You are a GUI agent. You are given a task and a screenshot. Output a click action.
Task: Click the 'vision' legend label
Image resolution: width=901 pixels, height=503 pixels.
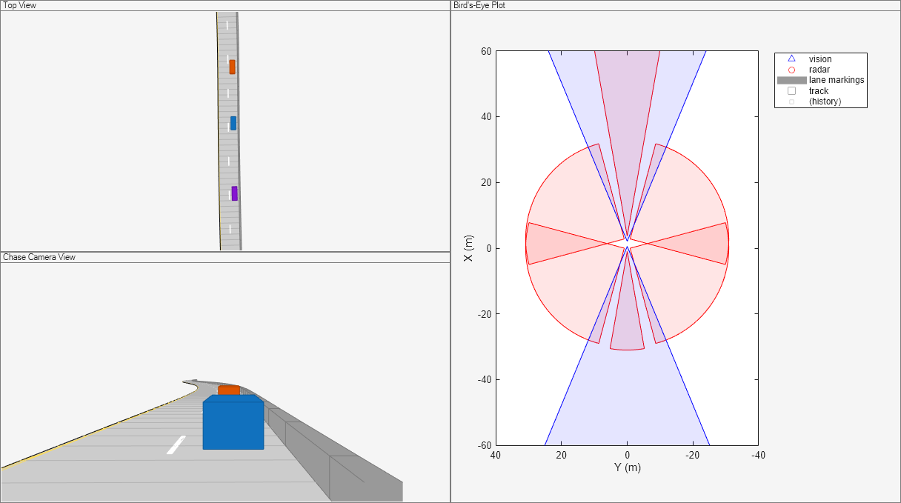point(820,59)
